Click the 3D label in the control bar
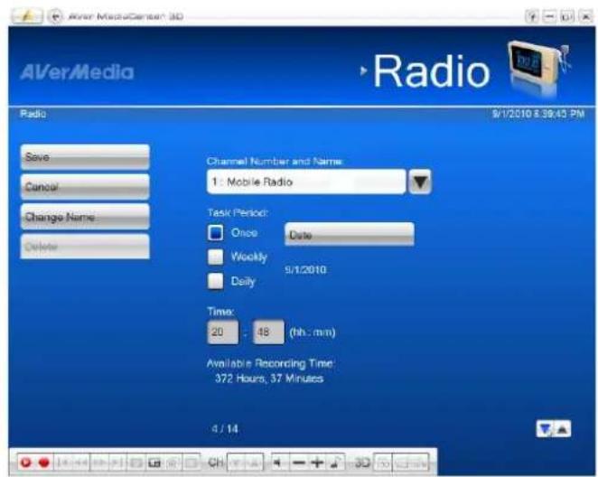This screenshot has height=477, width=598. [363, 463]
